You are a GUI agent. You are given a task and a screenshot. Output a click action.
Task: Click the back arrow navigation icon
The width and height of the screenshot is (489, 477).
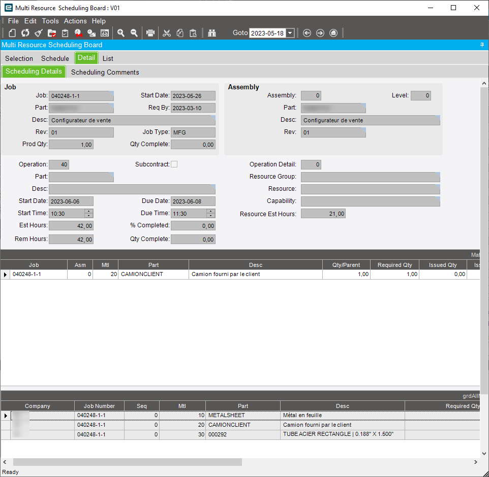pos(307,33)
